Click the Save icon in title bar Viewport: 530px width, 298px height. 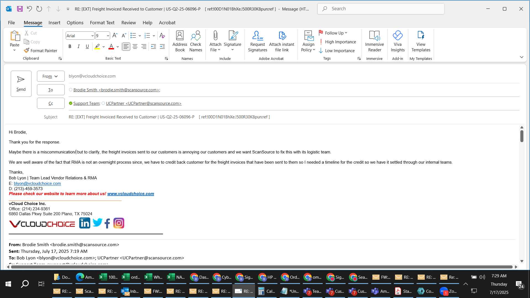click(x=20, y=9)
